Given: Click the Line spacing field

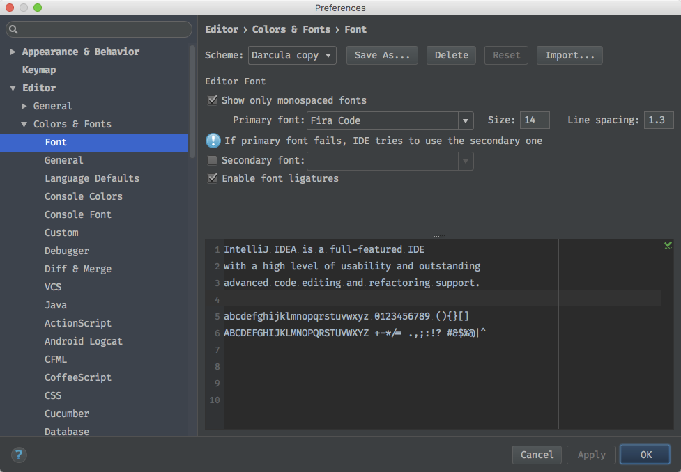Looking at the screenshot, I should pyautogui.click(x=659, y=120).
